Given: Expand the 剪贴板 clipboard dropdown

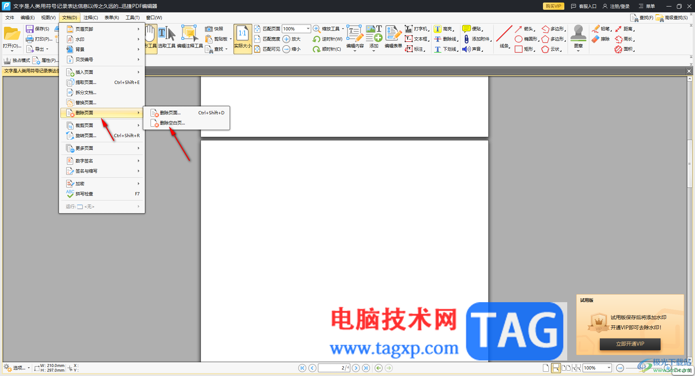Looking at the screenshot, I should [x=231, y=39].
